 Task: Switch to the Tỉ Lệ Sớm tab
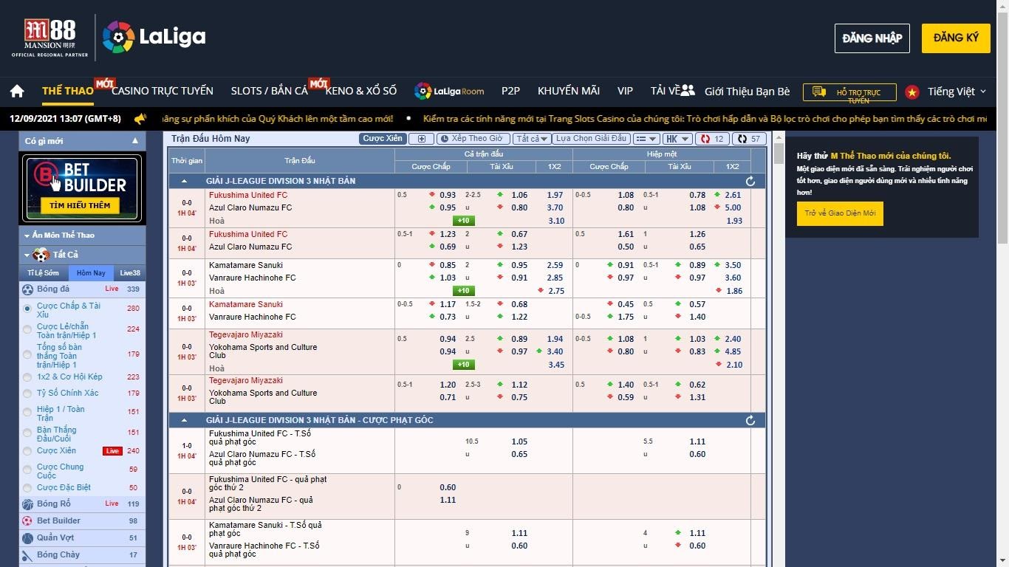43,273
